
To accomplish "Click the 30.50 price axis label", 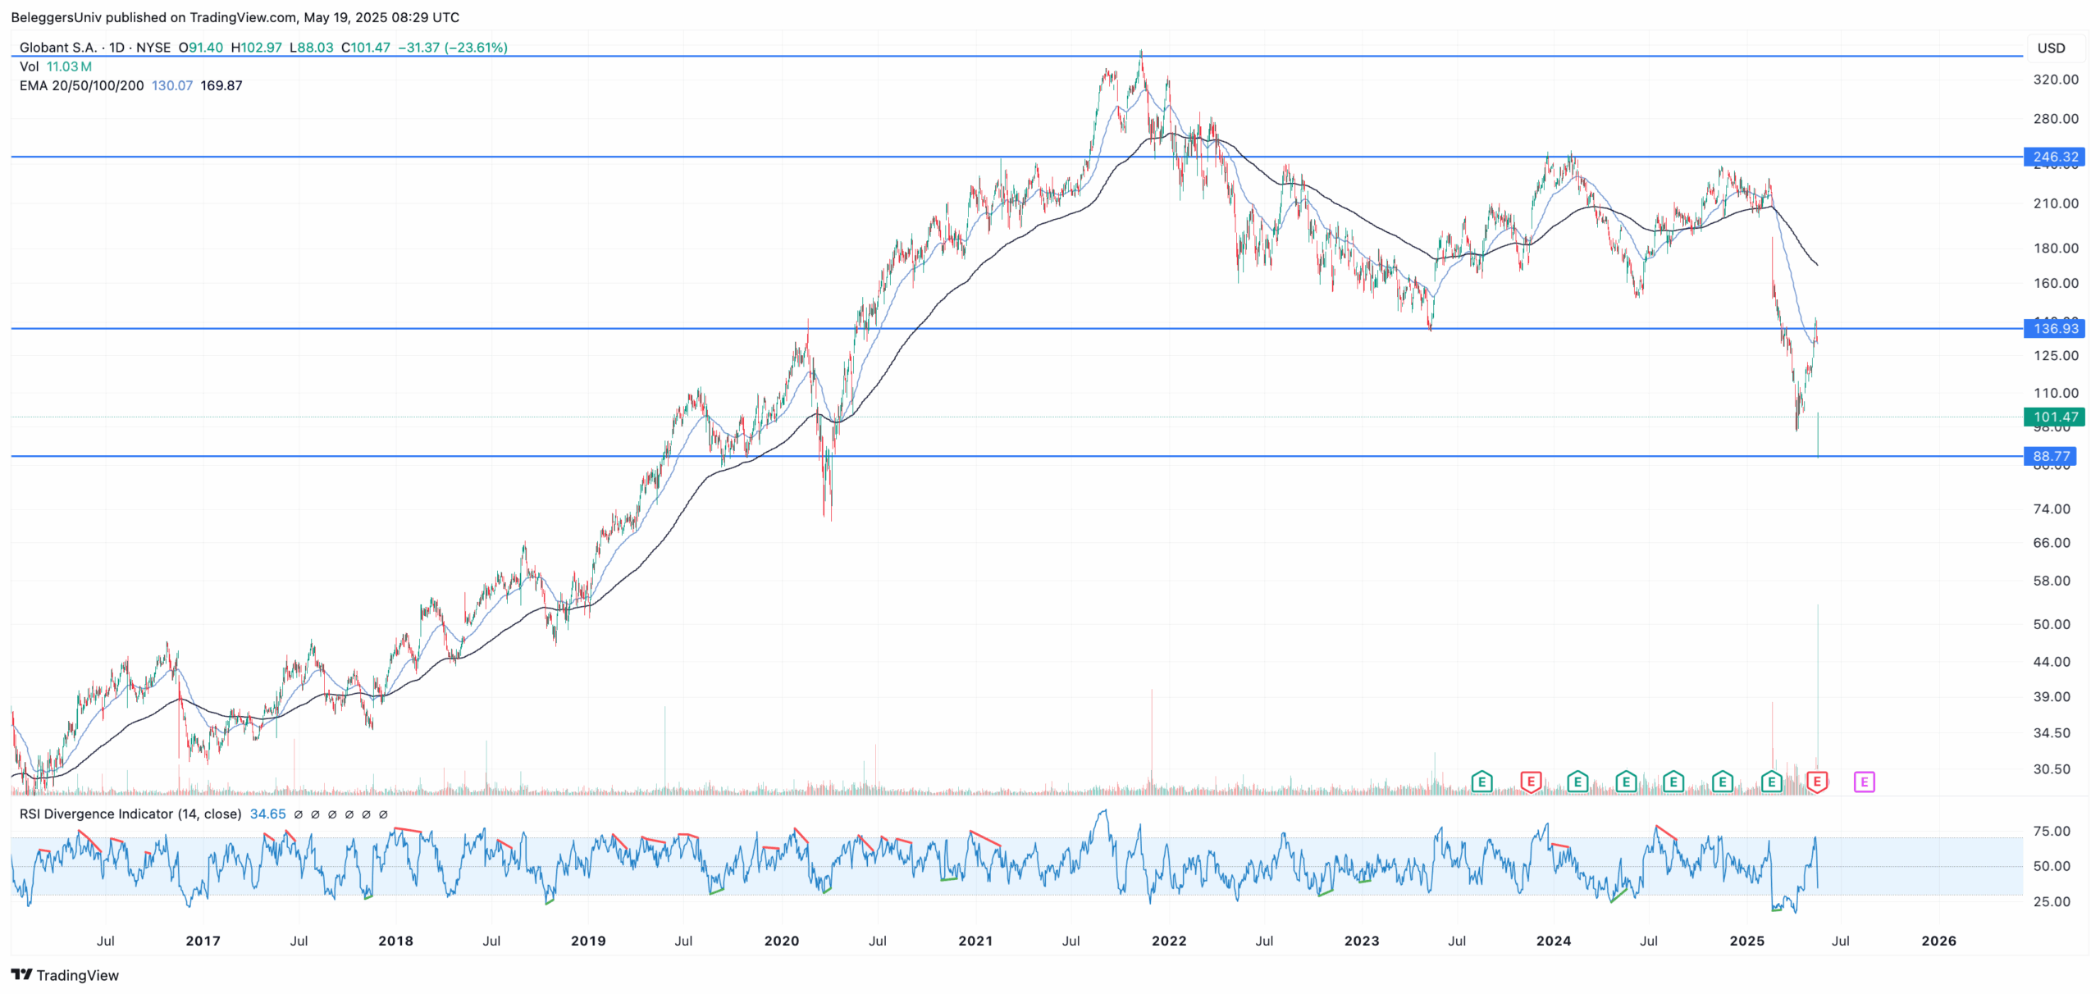I will point(2052,769).
